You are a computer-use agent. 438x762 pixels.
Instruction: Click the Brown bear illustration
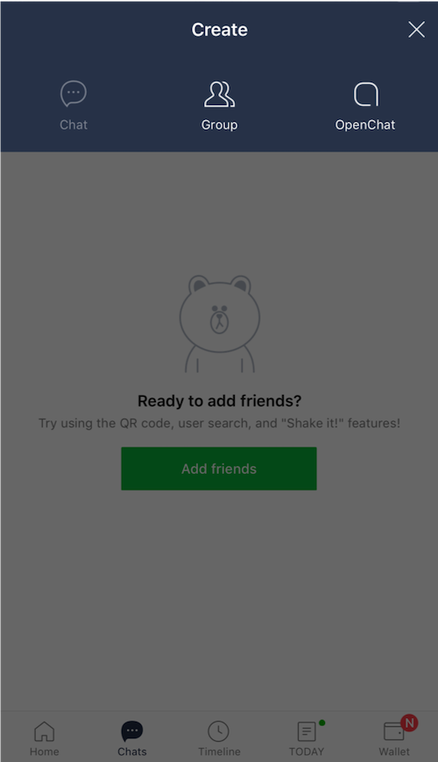tap(220, 324)
